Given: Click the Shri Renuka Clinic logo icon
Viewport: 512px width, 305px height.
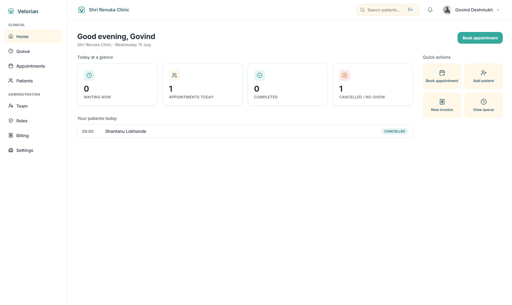Looking at the screenshot, I should click(82, 10).
